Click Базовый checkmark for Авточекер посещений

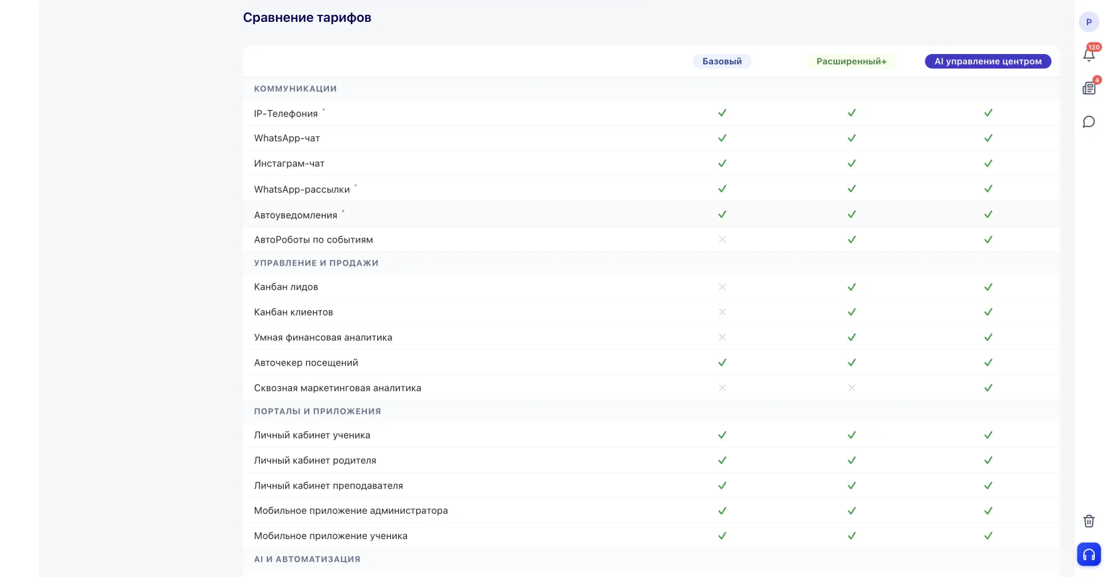click(722, 362)
